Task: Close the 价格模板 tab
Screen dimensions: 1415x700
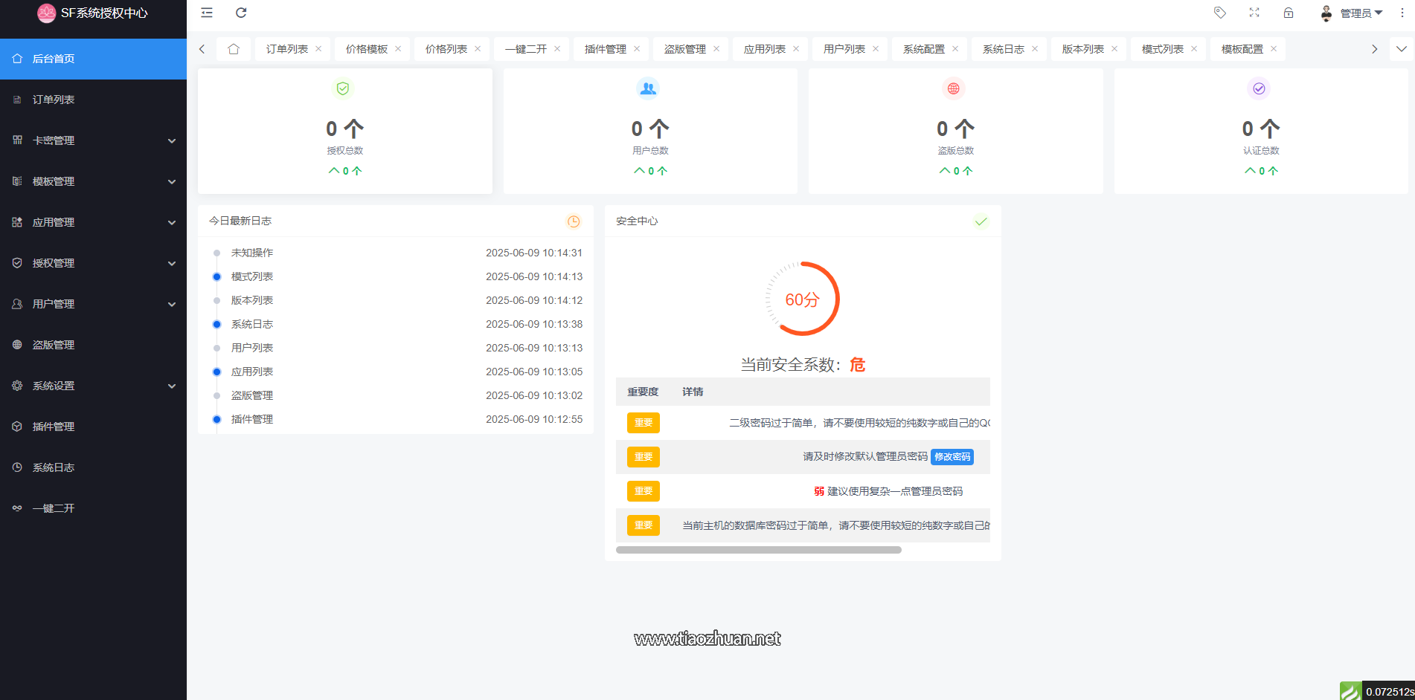Action: (398, 49)
